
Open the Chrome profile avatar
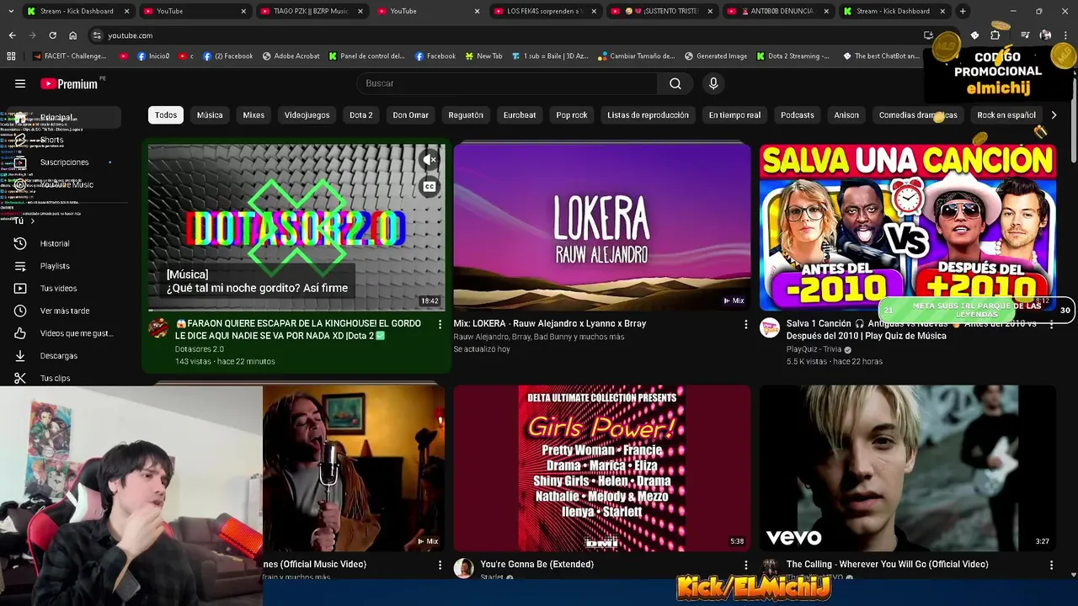[1045, 35]
